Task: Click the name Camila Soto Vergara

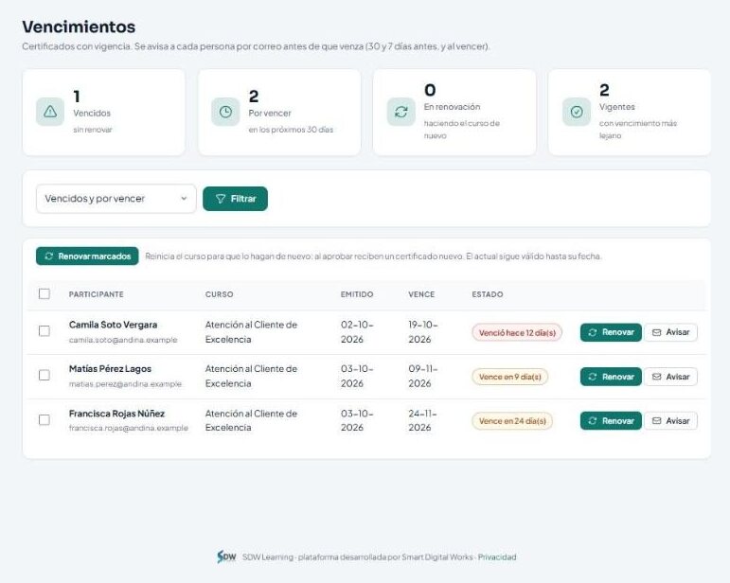Action: [x=113, y=325]
